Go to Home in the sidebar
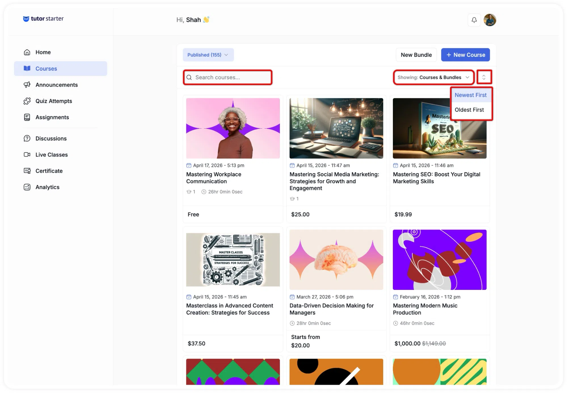Image resolution: width=567 pixels, height=393 pixels. 60,52
